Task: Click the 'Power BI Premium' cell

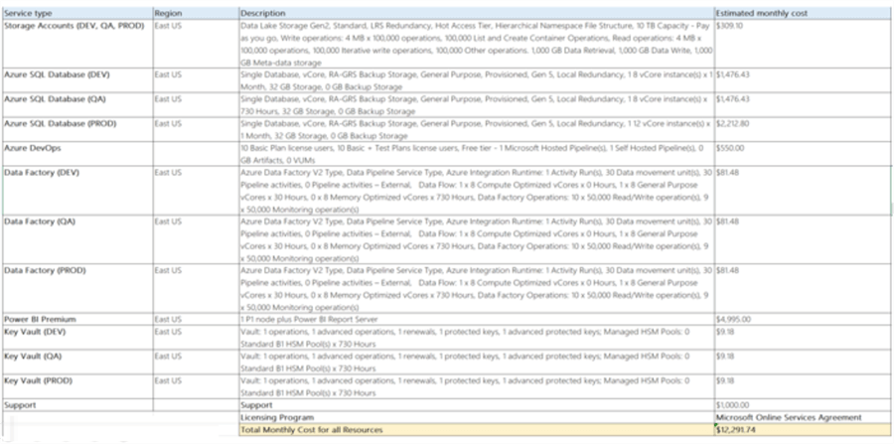Action: (x=77, y=319)
